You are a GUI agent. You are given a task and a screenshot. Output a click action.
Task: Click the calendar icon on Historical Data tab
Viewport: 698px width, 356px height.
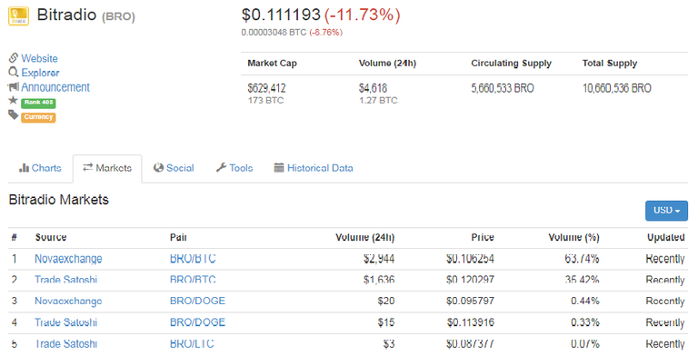click(x=279, y=168)
